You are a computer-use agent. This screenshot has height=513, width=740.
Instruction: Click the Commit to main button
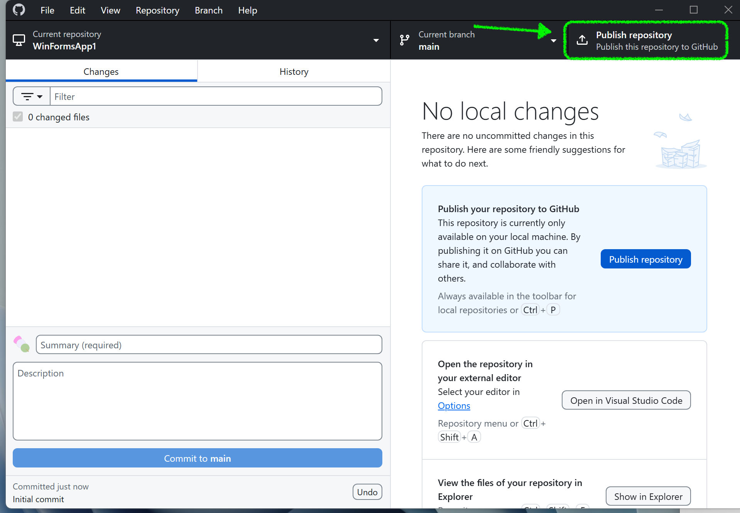[x=197, y=458]
